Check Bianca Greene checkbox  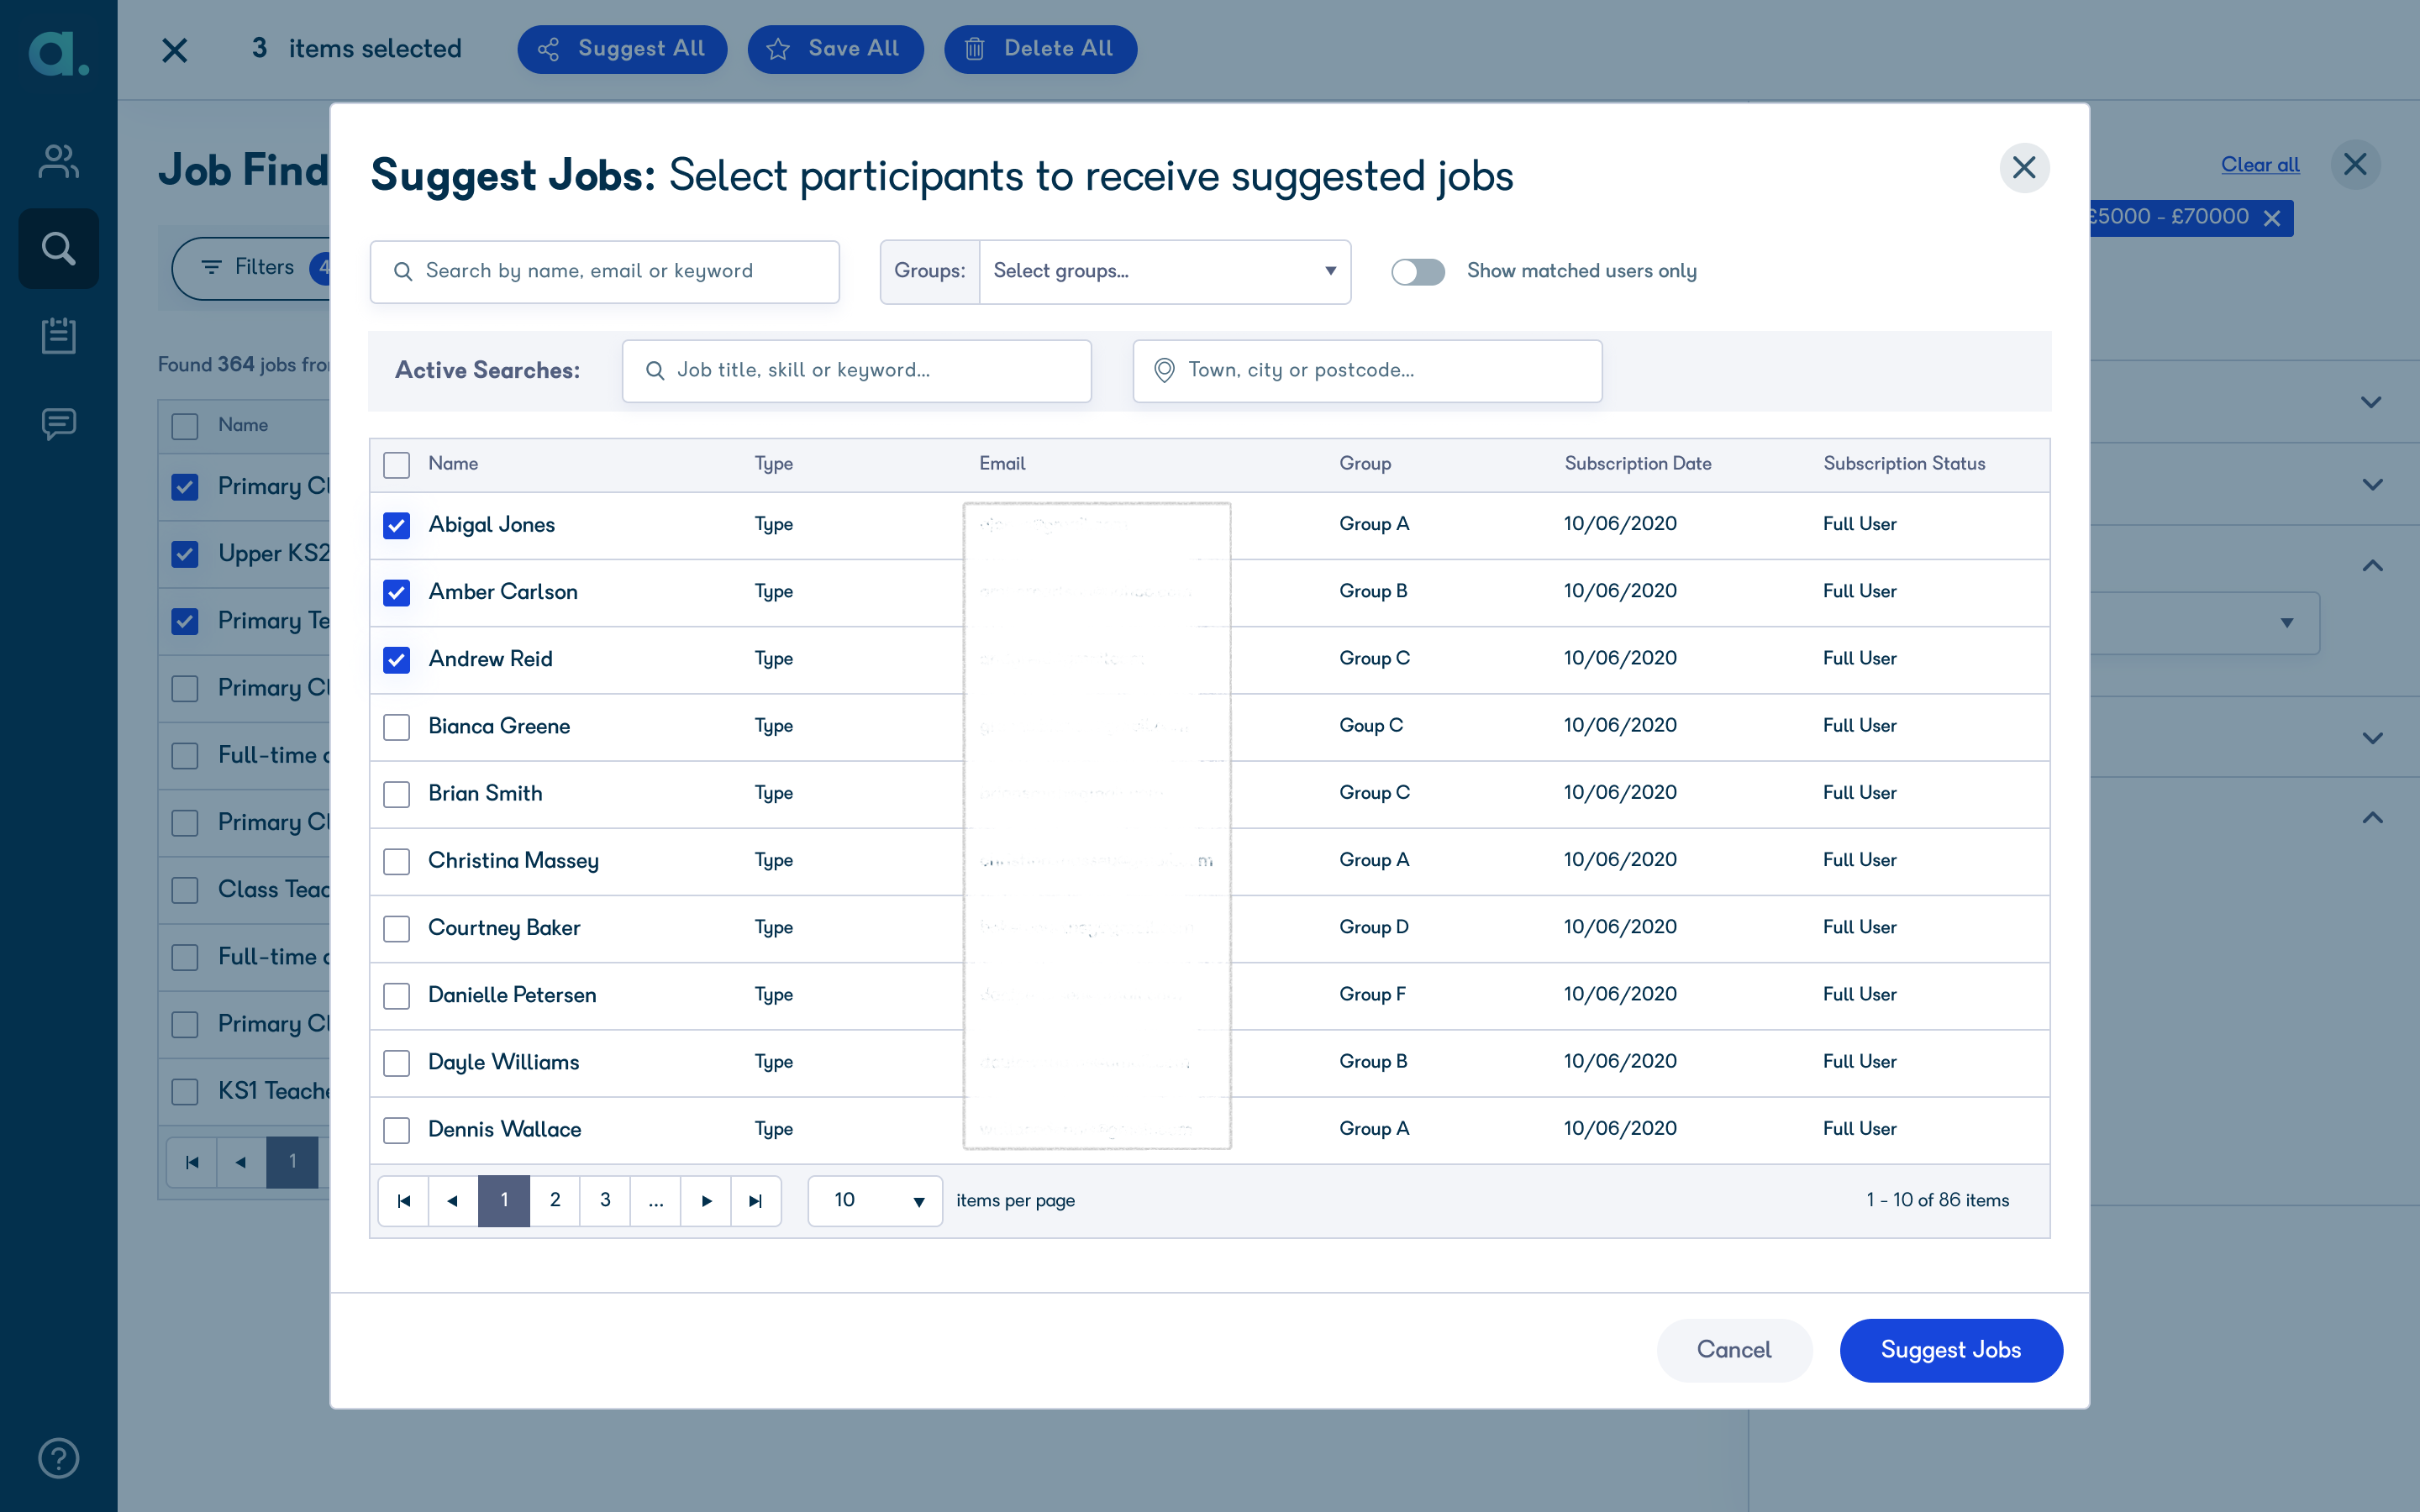[397, 727]
